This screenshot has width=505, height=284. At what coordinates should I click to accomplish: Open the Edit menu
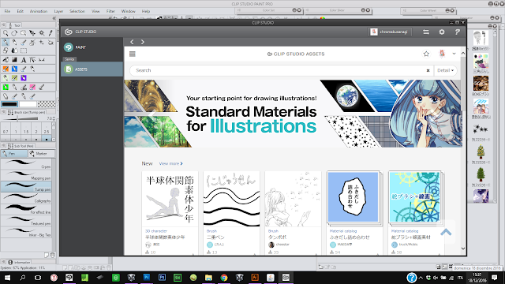[20, 11]
